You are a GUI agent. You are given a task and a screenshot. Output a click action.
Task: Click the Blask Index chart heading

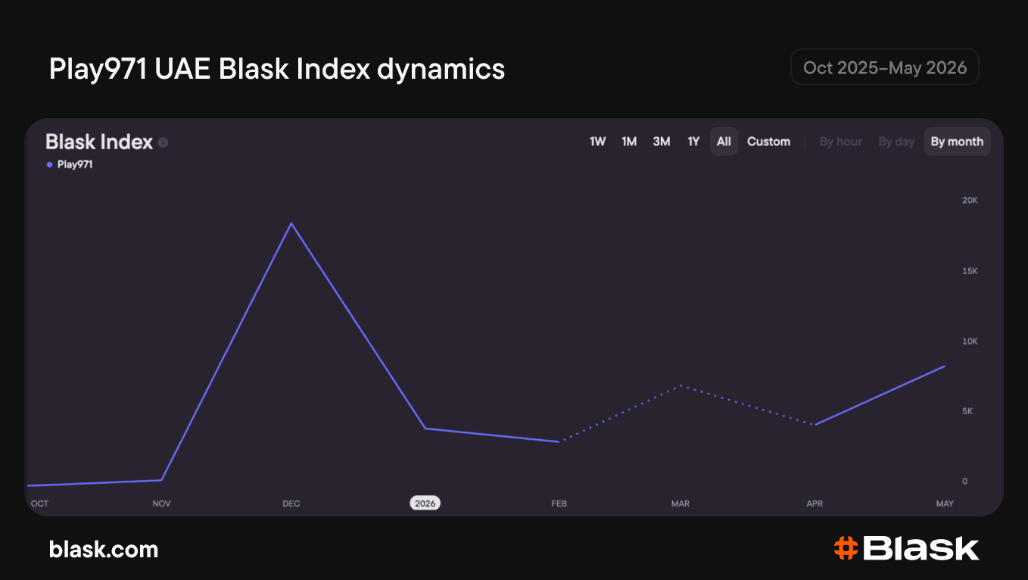[99, 142]
